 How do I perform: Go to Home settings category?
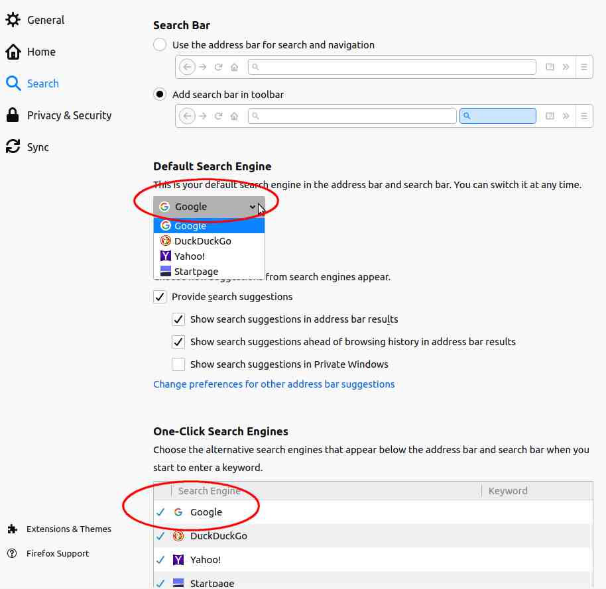[x=41, y=52]
